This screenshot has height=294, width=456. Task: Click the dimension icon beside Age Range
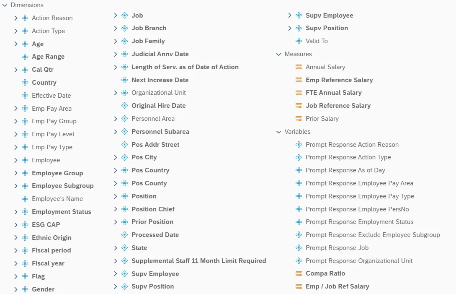25,57
